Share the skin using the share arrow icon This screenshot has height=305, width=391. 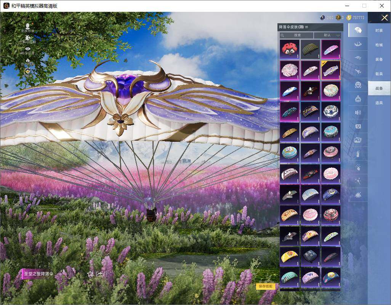[x=99, y=274]
